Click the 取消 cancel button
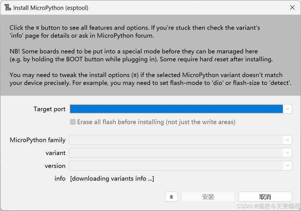 pos(265,196)
